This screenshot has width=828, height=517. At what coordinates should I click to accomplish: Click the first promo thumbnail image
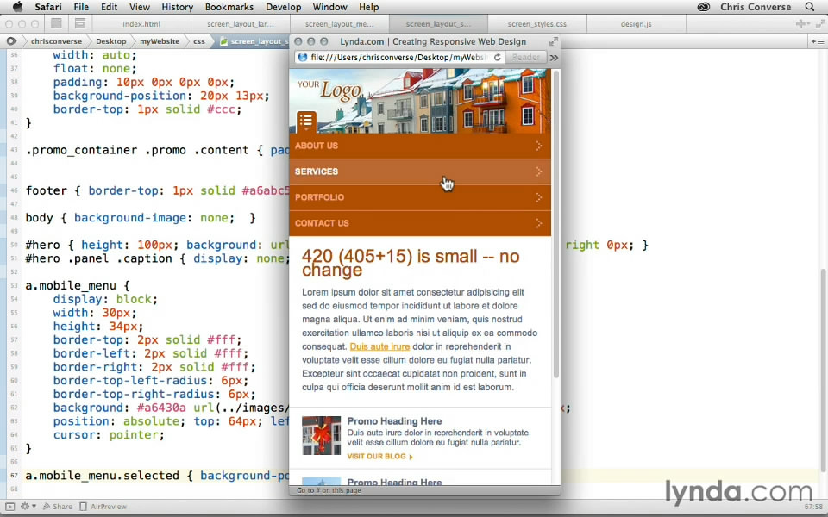(x=322, y=435)
